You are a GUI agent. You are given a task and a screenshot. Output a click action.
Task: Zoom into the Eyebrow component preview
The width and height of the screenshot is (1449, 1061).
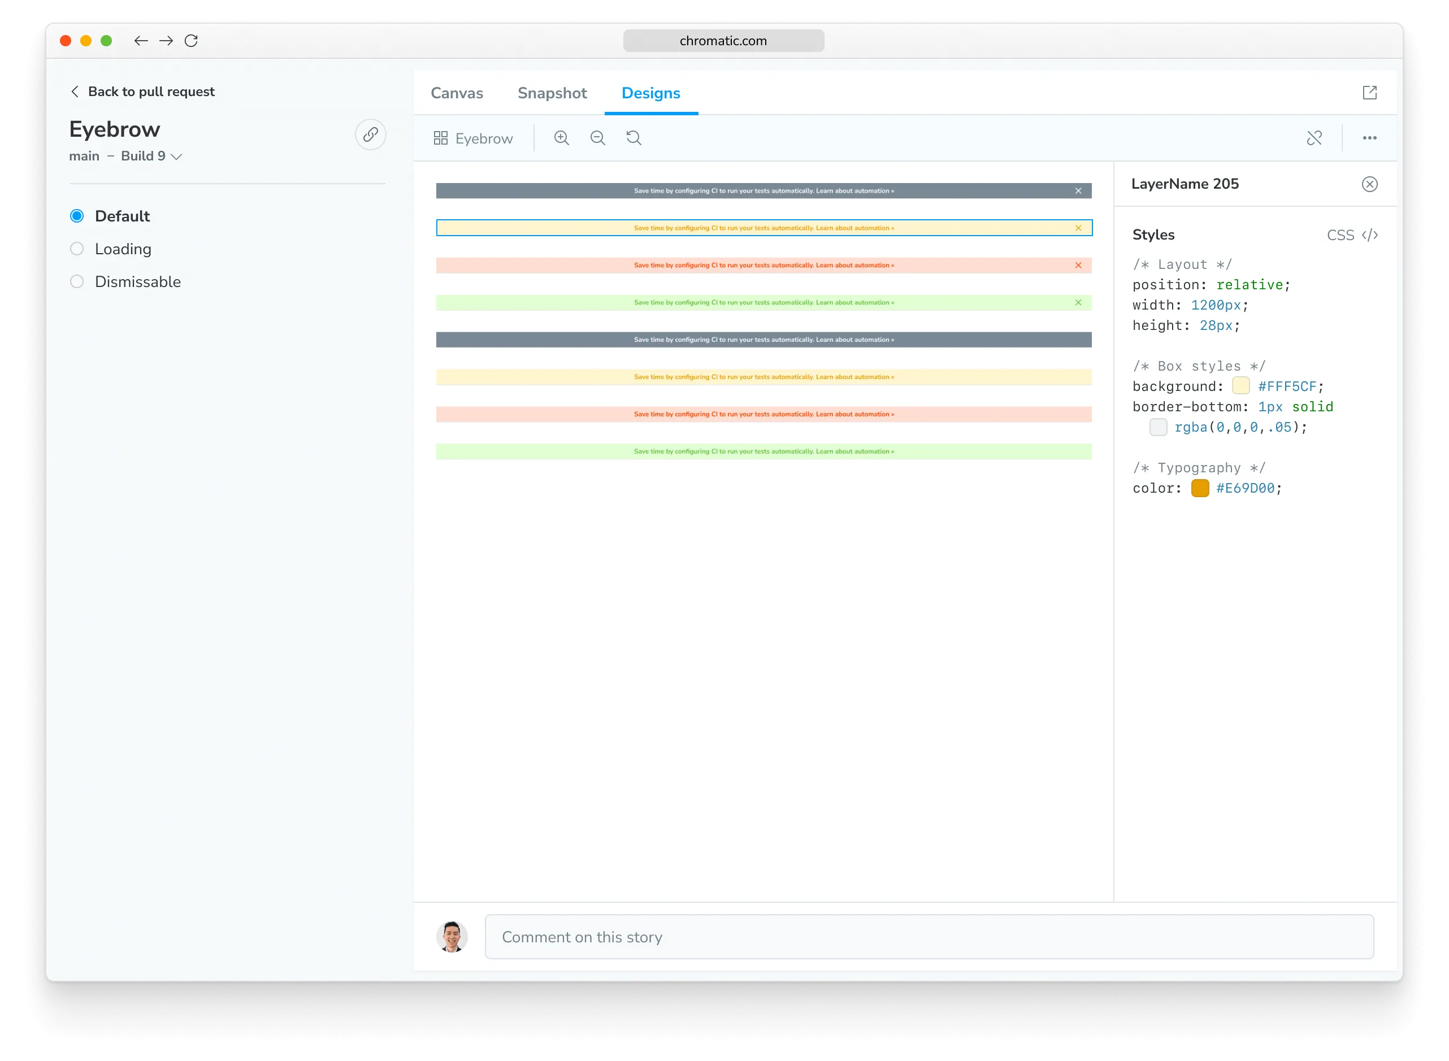click(x=561, y=138)
